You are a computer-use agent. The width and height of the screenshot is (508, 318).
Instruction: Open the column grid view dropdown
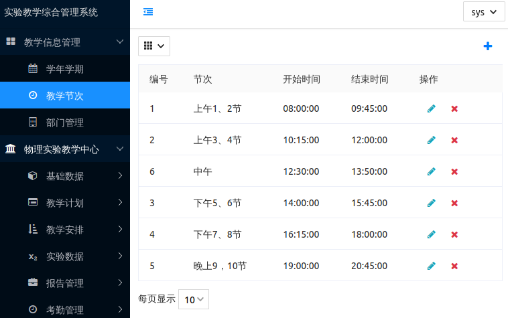point(153,46)
